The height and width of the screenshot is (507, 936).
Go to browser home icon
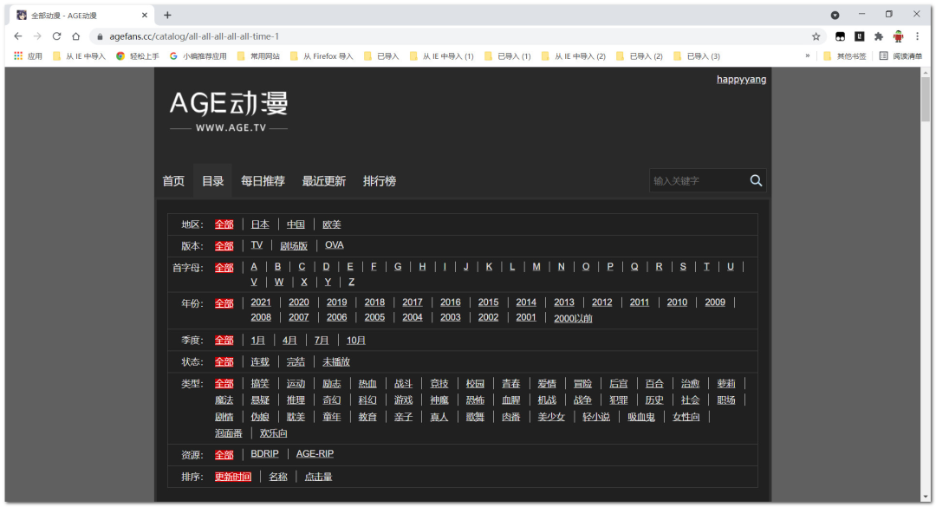click(76, 36)
